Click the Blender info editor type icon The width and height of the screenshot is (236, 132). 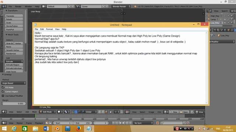pos(4,7)
